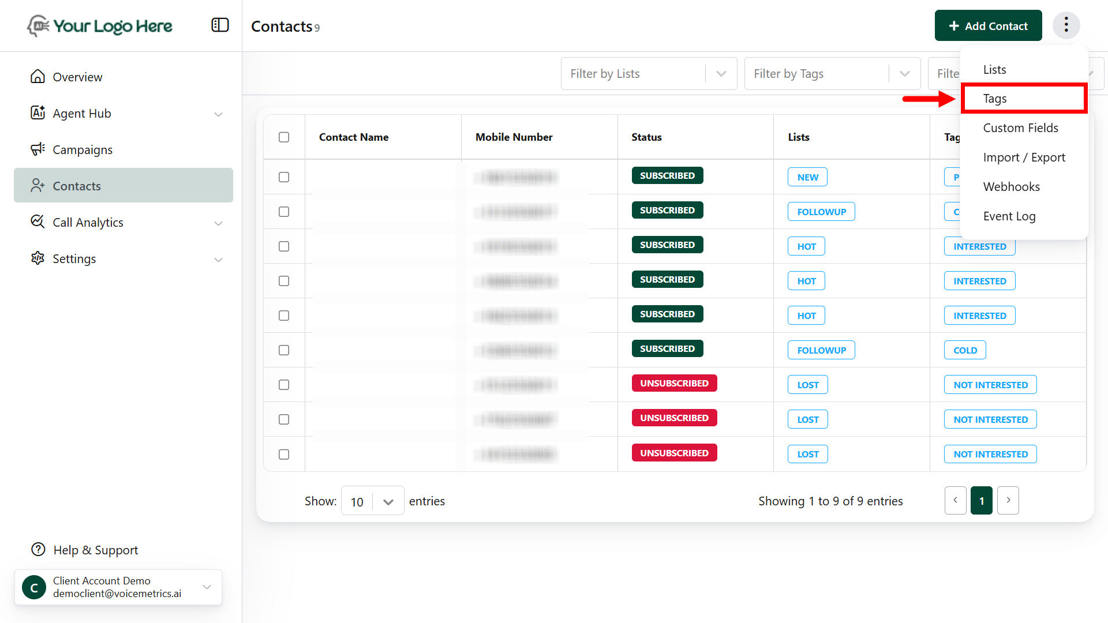1108x623 pixels.
Task: Click the Agent Hub AI icon
Action: pyautogui.click(x=38, y=113)
